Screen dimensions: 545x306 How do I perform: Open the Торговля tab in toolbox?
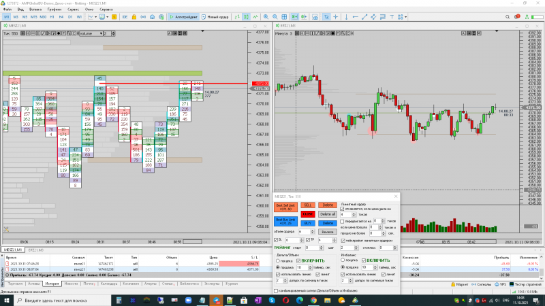click(15, 284)
